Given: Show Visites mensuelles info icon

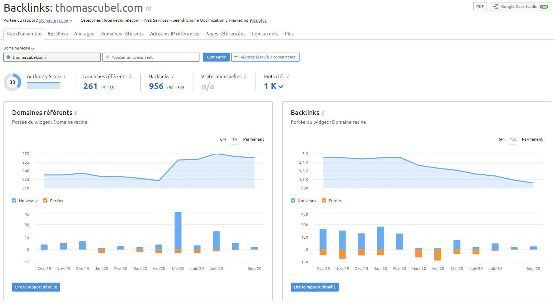Looking at the screenshot, I should click(x=245, y=76).
